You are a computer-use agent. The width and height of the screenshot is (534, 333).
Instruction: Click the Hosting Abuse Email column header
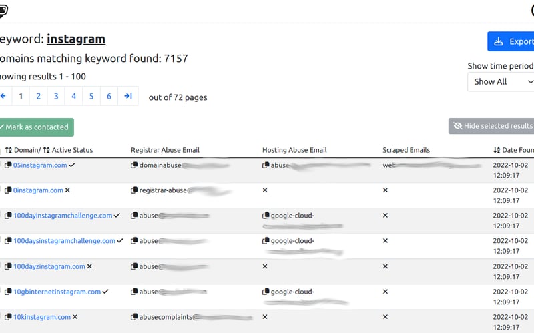(x=294, y=150)
